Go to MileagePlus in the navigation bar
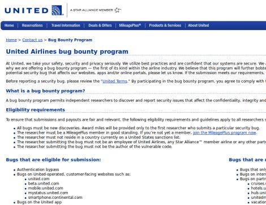This screenshot has width=266, height=205. [130, 25]
